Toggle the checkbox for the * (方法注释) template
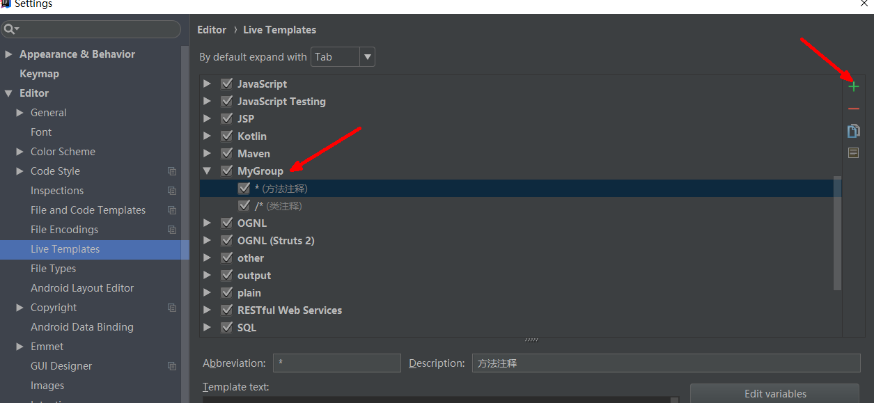The width and height of the screenshot is (874, 403). pos(244,188)
